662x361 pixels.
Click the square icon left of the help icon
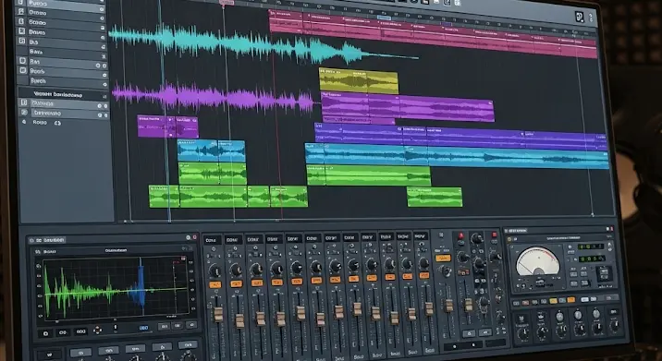coord(579,17)
